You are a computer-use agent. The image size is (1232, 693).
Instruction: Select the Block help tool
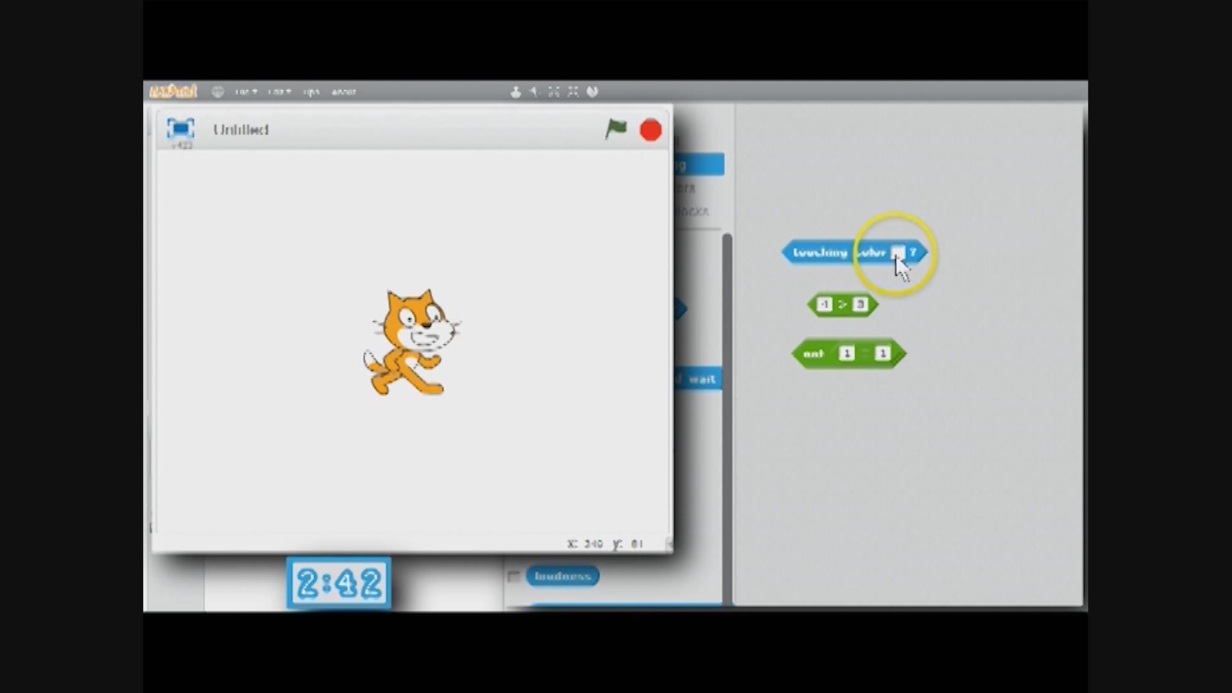[x=592, y=92]
